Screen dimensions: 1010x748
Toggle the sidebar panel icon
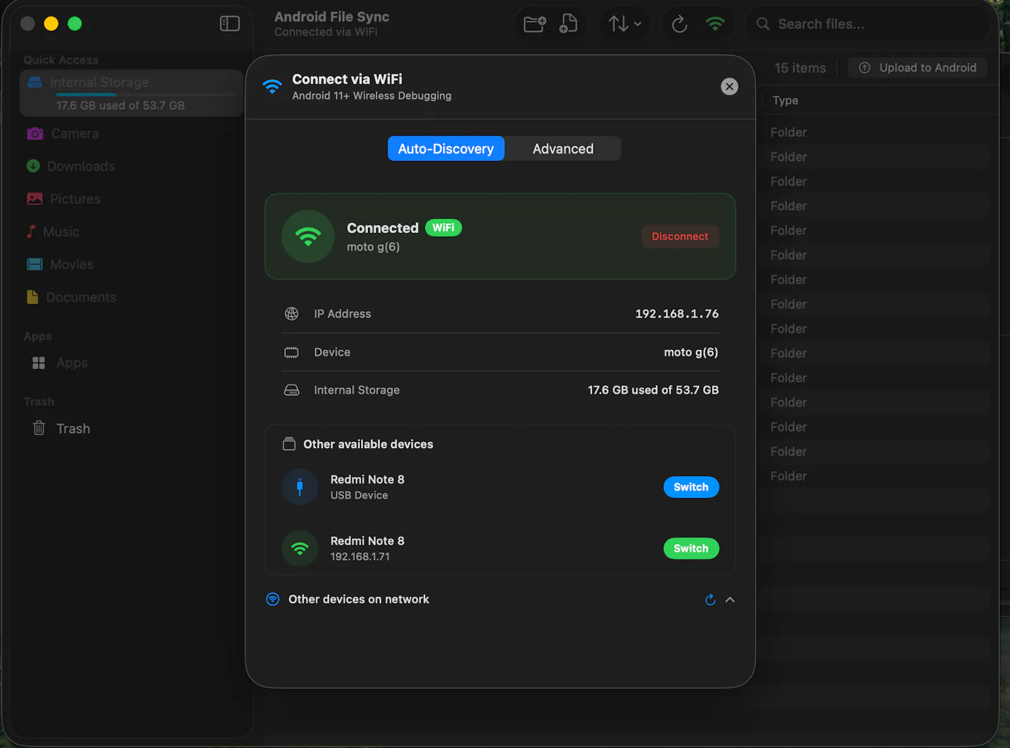(230, 24)
